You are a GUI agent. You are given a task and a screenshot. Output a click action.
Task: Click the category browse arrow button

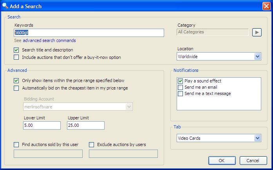(257, 32)
